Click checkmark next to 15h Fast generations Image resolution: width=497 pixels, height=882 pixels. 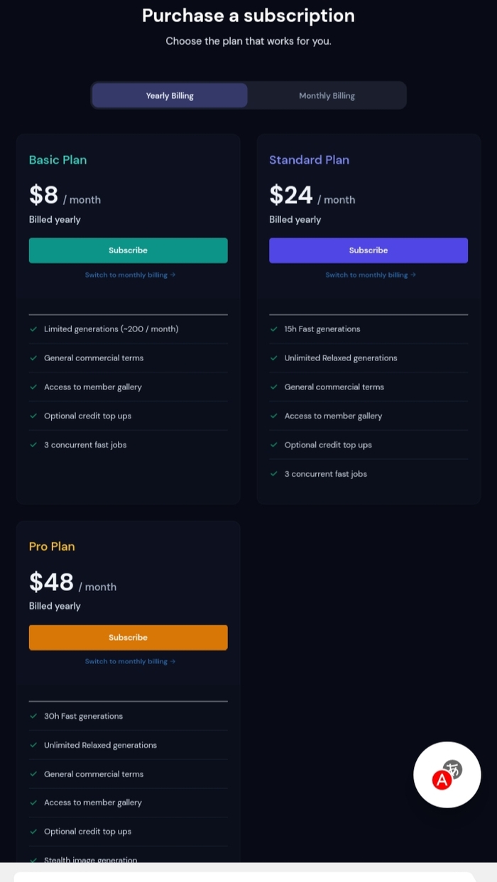[x=274, y=329]
